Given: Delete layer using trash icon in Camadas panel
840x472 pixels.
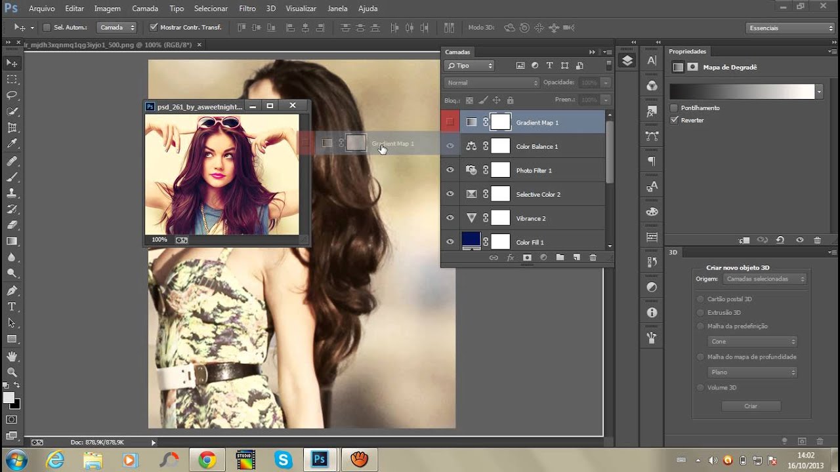Looking at the screenshot, I should pyautogui.click(x=593, y=258).
